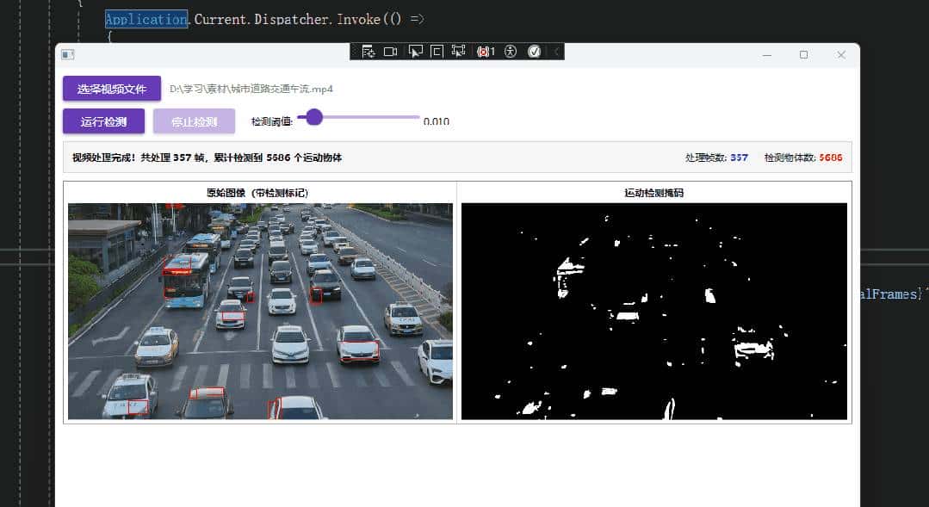The width and height of the screenshot is (929, 507).
Task: Click the 选择视频文件 button
Action: pos(111,89)
